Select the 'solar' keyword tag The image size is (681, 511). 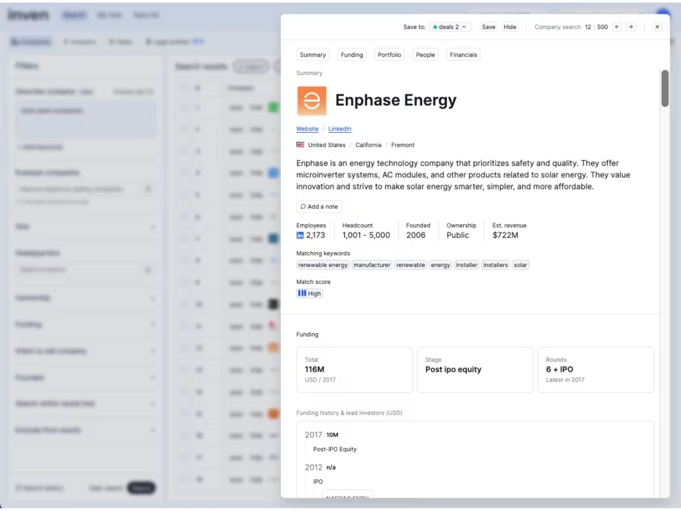pyautogui.click(x=520, y=265)
